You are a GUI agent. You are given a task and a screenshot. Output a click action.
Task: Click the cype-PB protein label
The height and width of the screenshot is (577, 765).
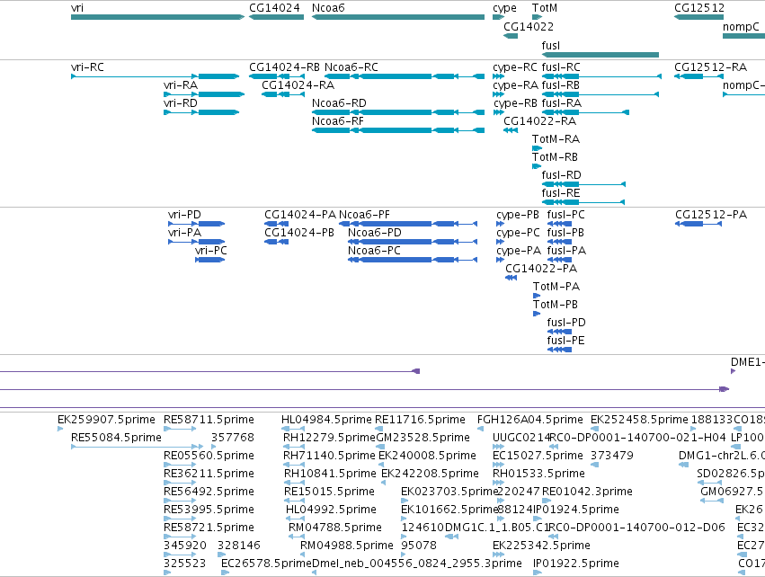tap(518, 215)
